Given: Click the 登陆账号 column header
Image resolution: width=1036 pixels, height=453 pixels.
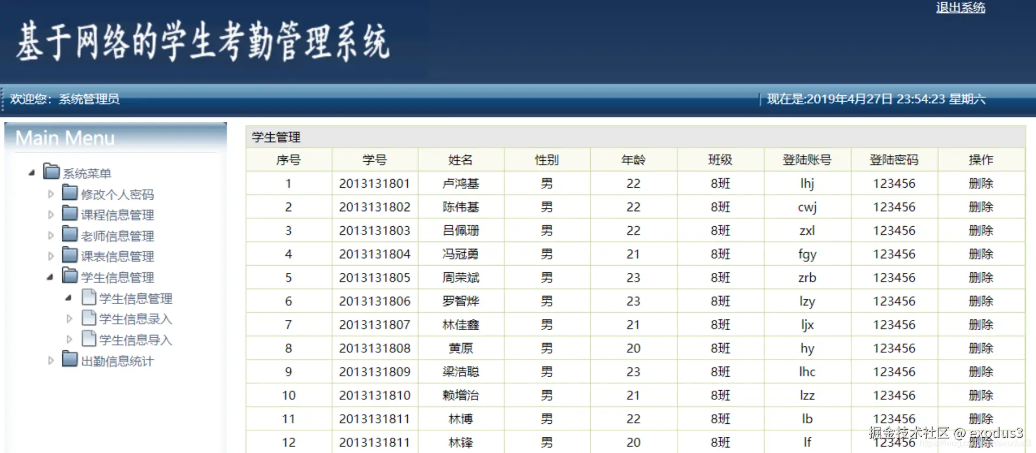Looking at the screenshot, I should (807, 160).
